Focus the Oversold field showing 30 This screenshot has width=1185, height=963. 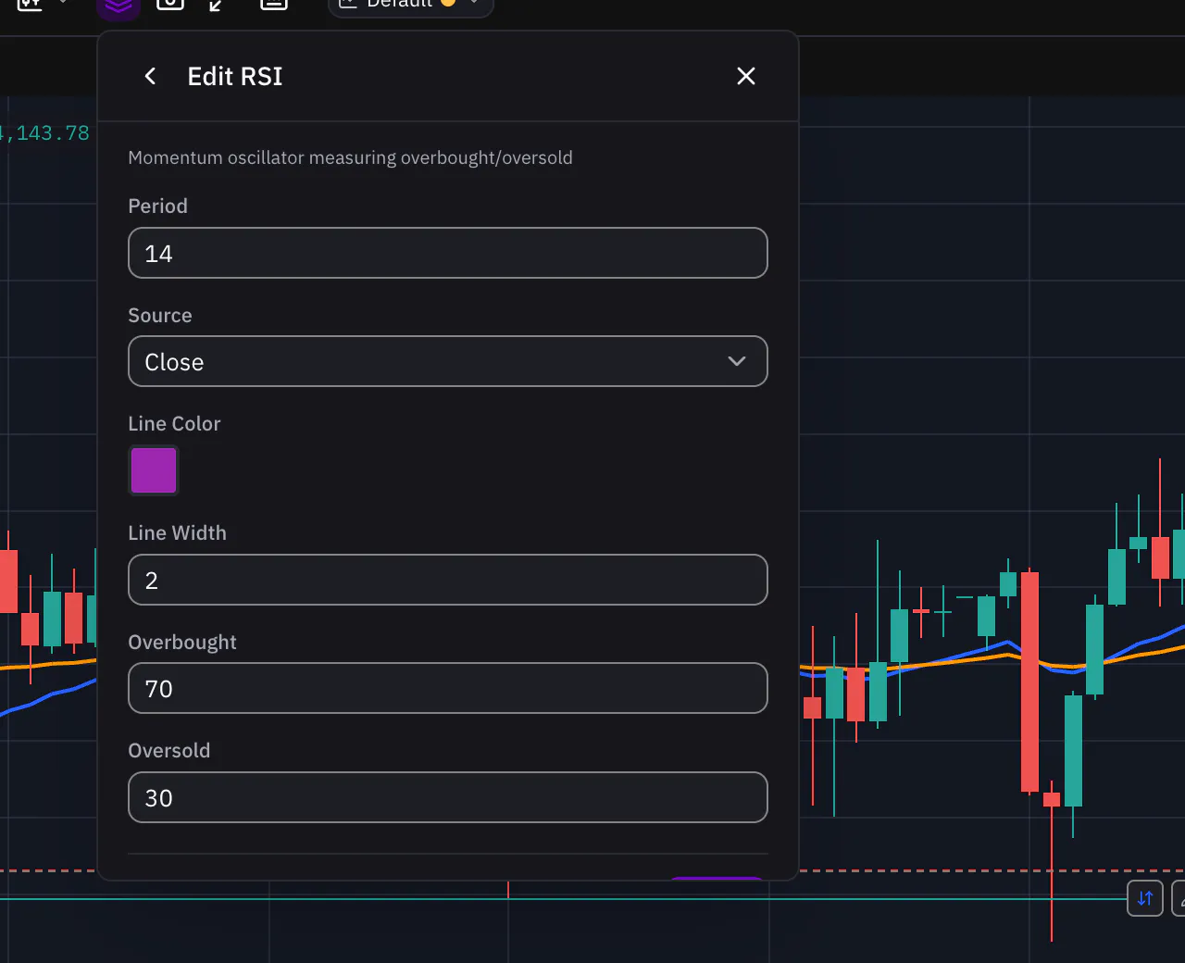(448, 797)
